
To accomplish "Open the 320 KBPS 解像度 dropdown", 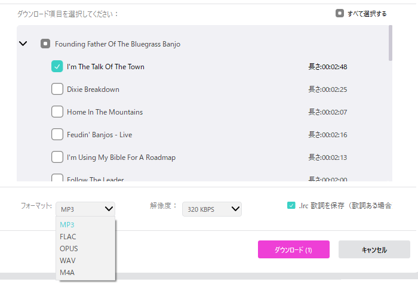I will point(211,209).
